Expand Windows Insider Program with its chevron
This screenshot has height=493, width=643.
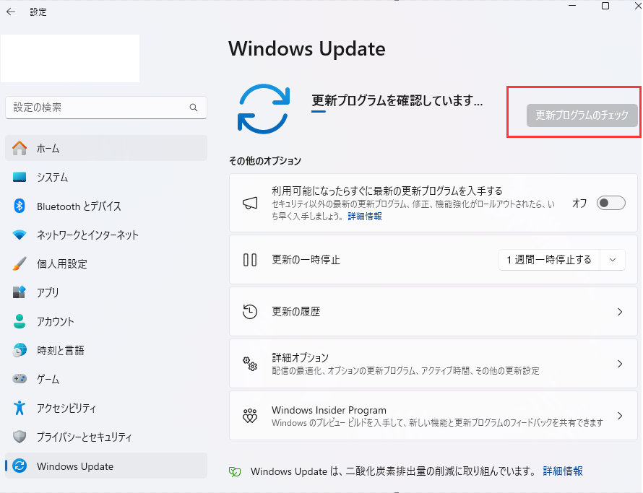[x=620, y=416]
